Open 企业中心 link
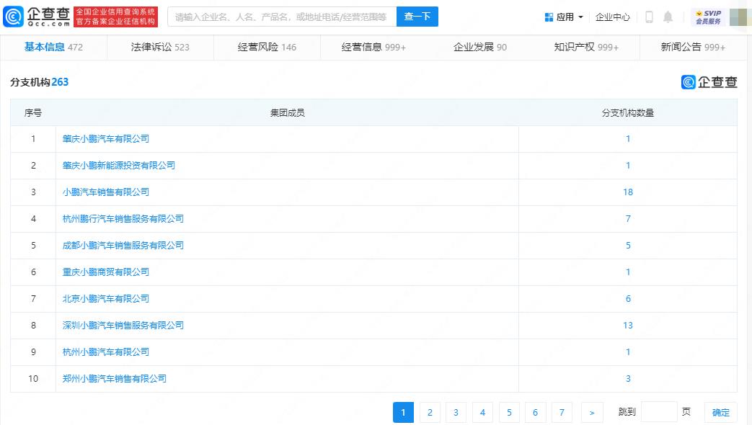752x425 pixels. click(x=612, y=17)
